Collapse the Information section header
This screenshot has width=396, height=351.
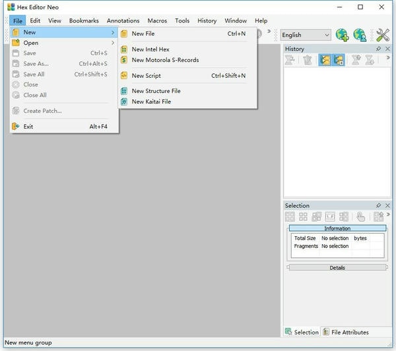[337, 228]
